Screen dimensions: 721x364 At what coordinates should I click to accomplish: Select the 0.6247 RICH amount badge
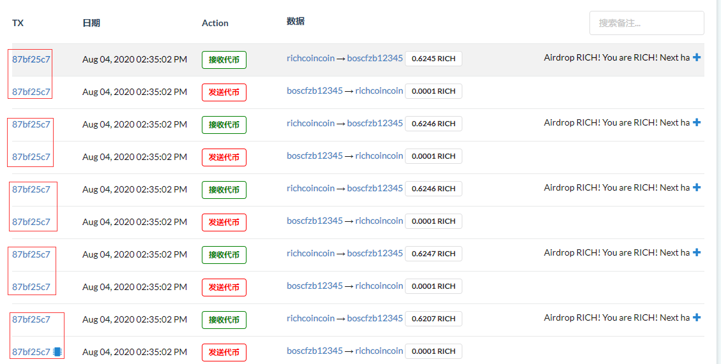(433, 254)
